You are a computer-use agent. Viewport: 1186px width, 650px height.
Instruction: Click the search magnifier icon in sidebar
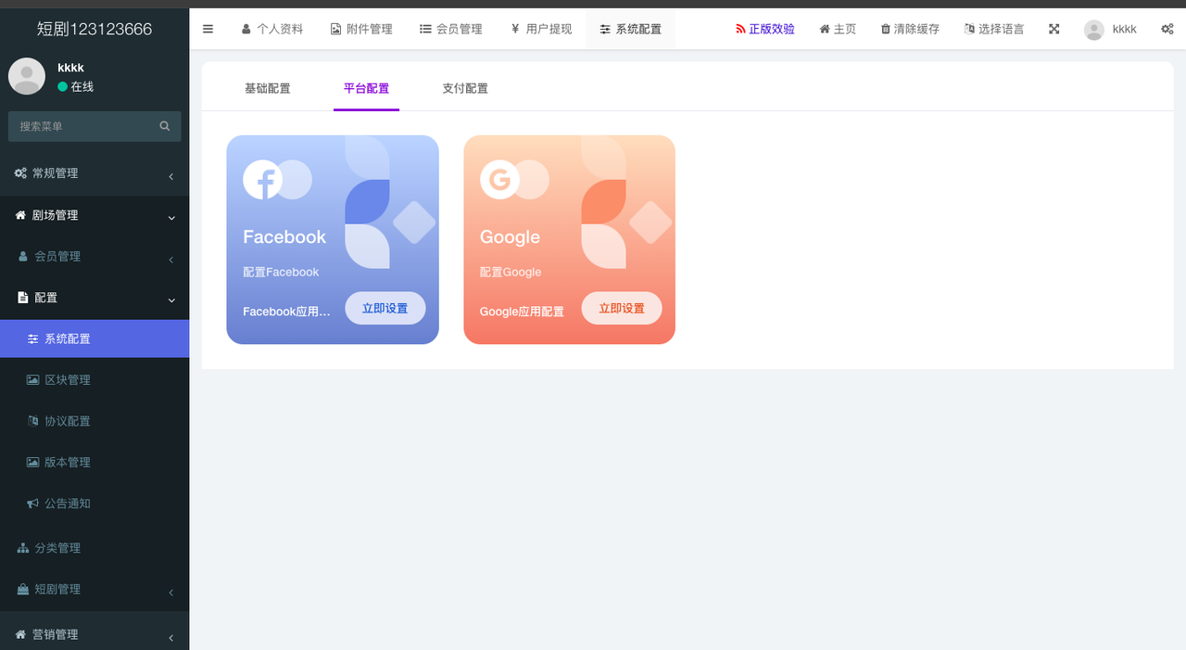click(165, 126)
